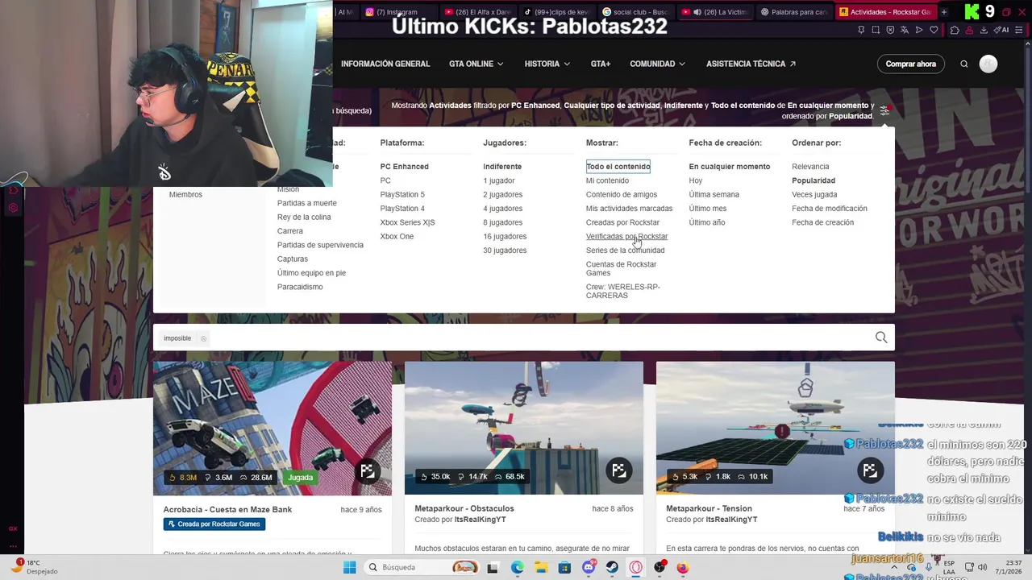Open 'Metaparkour - Obstaculos' activity title

coord(464,509)
